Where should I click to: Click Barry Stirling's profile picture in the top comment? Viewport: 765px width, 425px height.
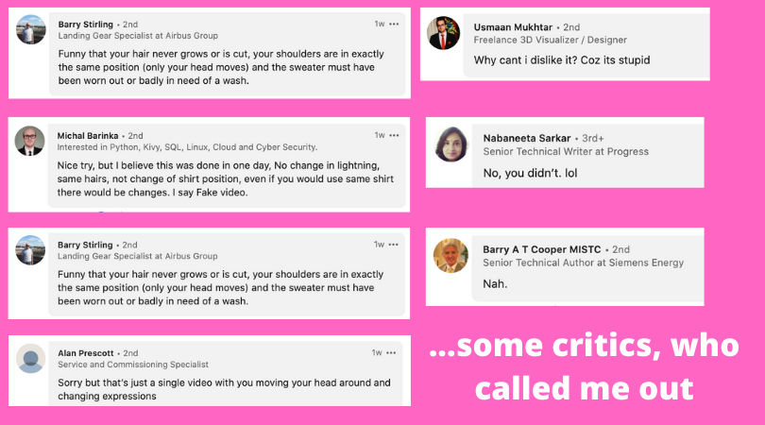[31, 29]
